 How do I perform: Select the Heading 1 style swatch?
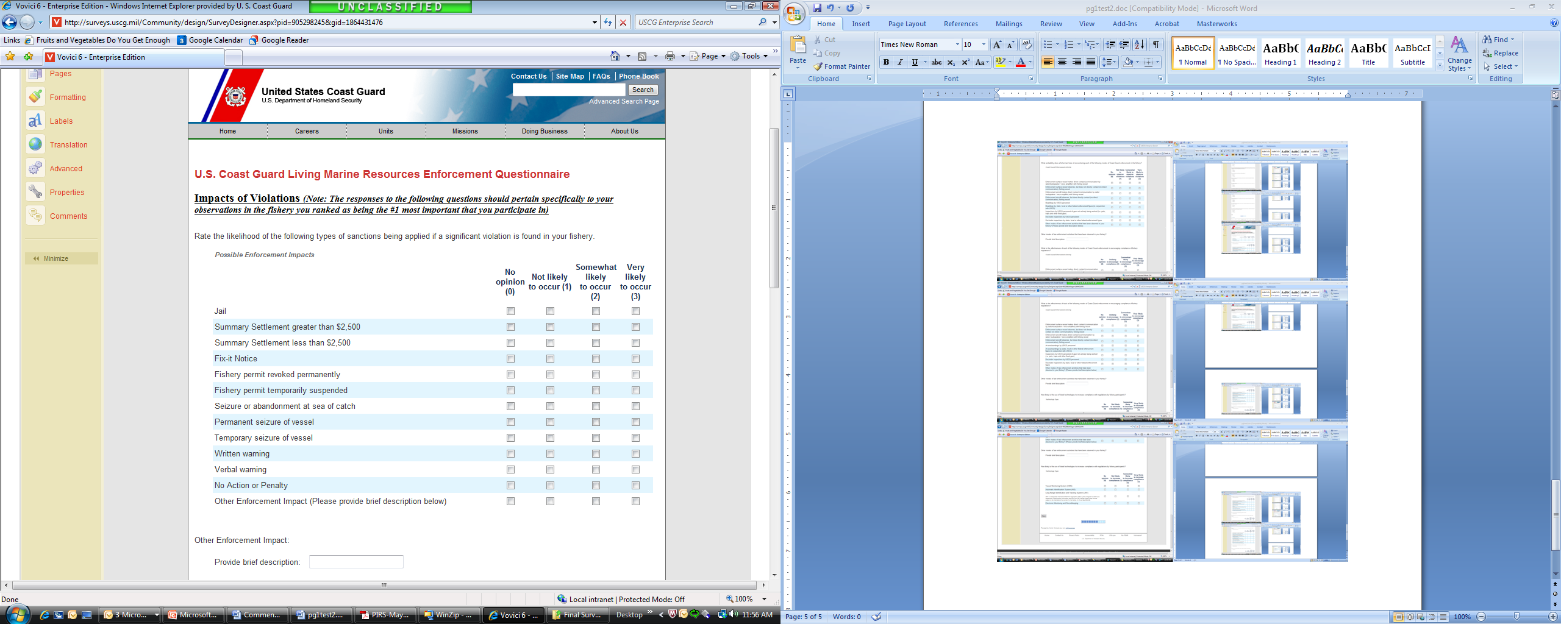[1280, 53]
